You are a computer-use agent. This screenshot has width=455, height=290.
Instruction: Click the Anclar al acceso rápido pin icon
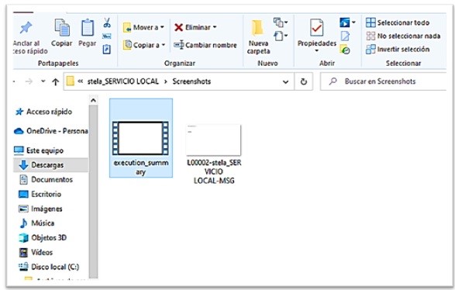26,28
